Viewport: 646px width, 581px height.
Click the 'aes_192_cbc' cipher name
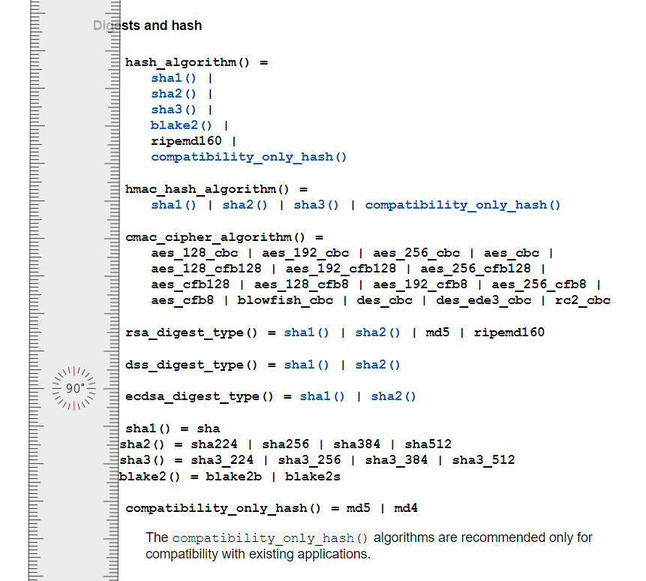click(305, 253)
